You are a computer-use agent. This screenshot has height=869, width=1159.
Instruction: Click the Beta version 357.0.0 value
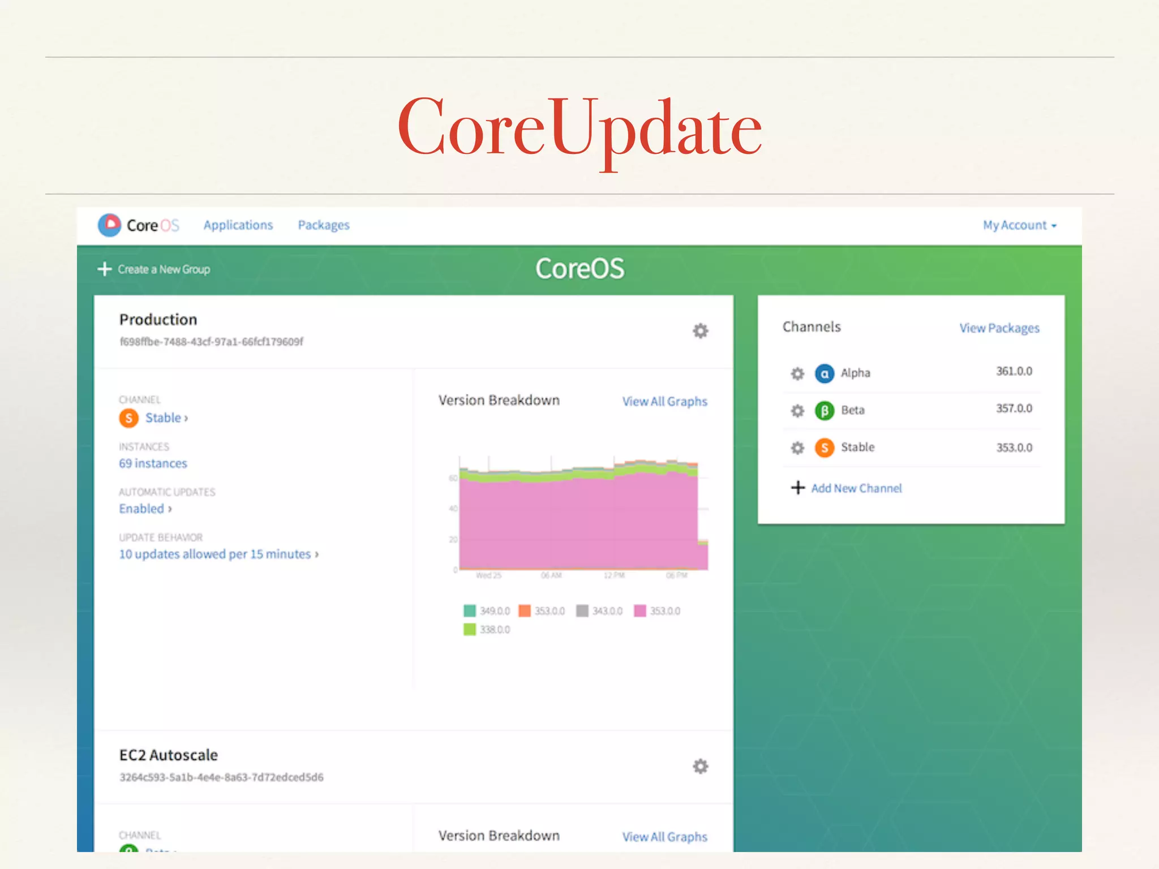click(1014, 408)
